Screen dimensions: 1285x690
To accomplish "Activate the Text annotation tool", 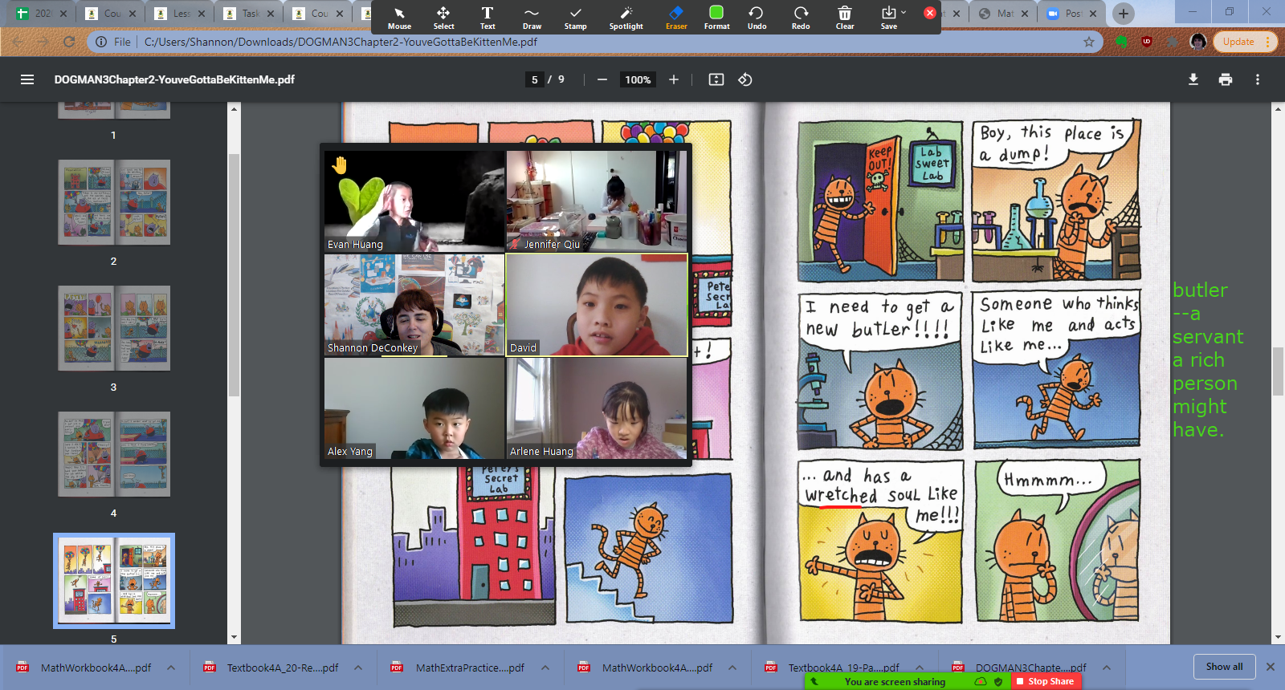I will 487,18.
